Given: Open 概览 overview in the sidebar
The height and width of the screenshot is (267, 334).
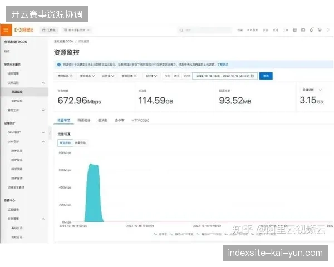Looking at the screenshot, I should [x=7, y=51].
